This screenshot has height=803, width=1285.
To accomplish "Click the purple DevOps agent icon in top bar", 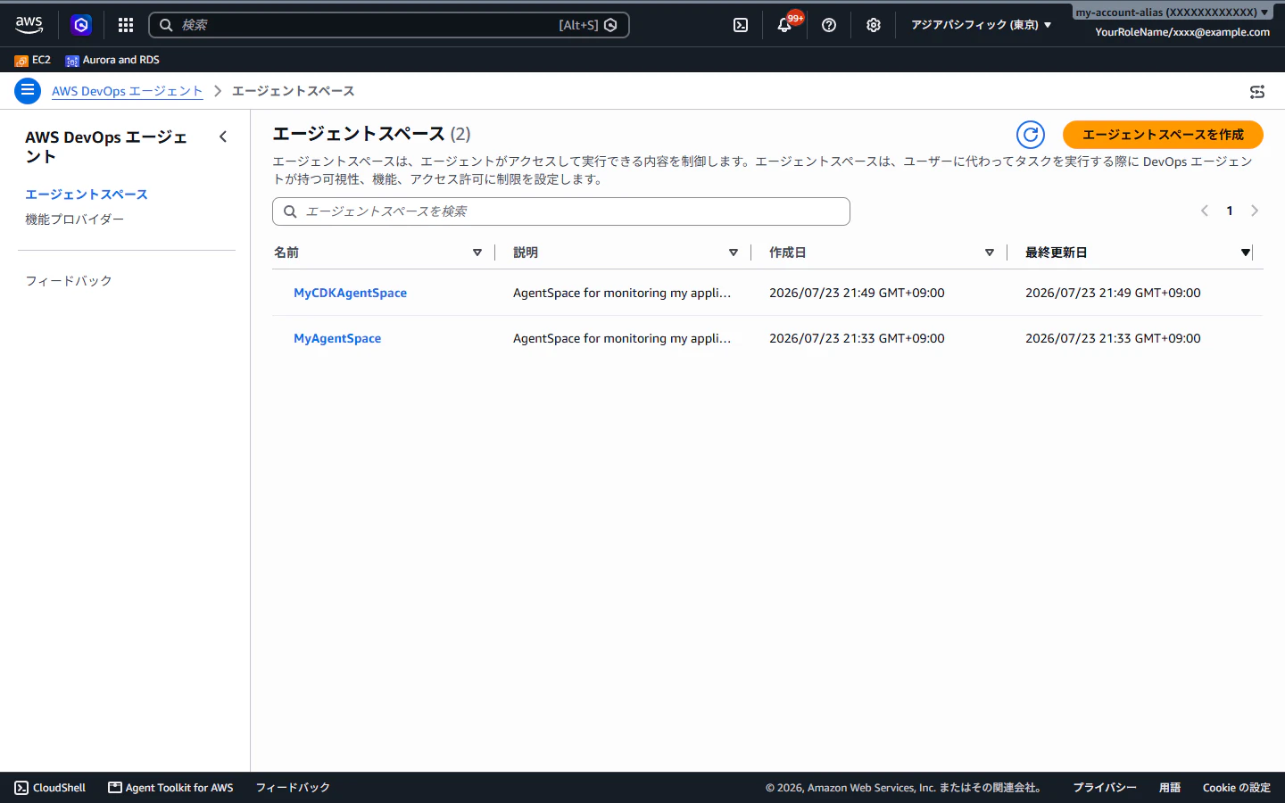I will (x=81, y=25).
